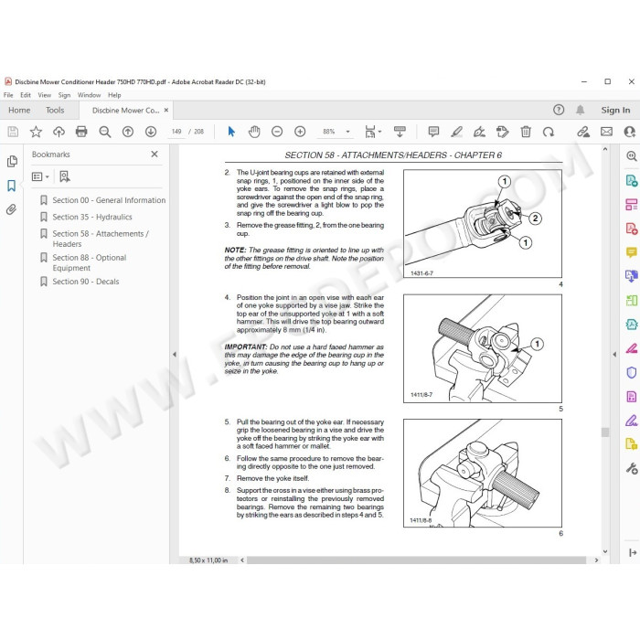Viewport: 640px width, 640px height.
Task: Open the zoom level dropdown arrow
Action: [347, 132]
